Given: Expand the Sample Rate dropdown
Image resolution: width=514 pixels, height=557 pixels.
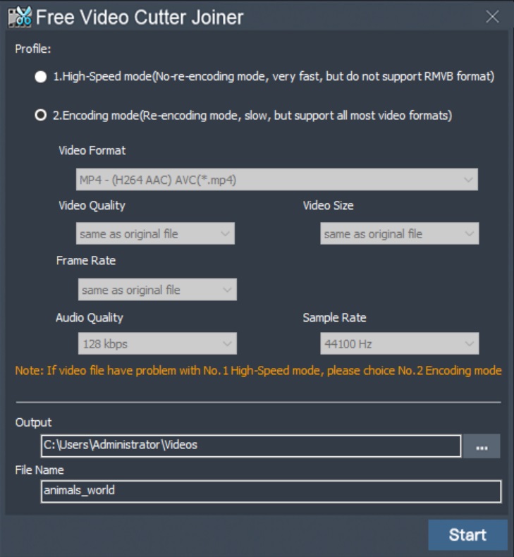Looking at the screenshot, I should (x=399, y=344).
